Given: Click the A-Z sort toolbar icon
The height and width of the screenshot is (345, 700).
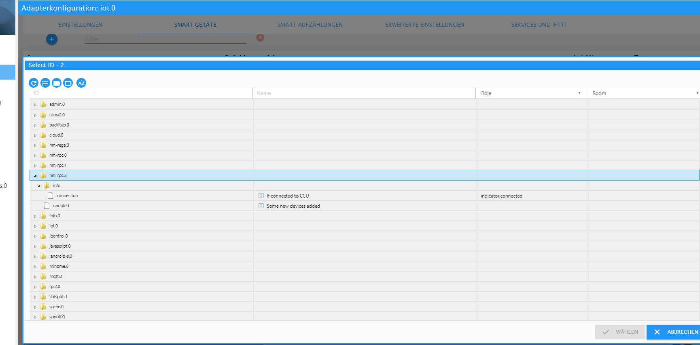Looking at the screenshot, I should point(81,83).
